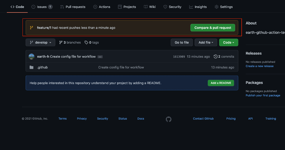285x150 pixels.
Task: Click the Security shield icon
Action: coord(165,7)
